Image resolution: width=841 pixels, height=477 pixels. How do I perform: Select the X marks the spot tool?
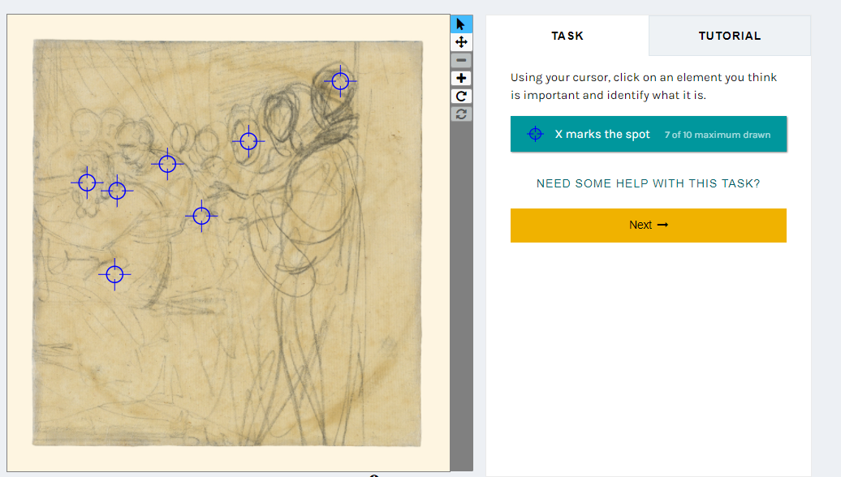pos(649,134)
